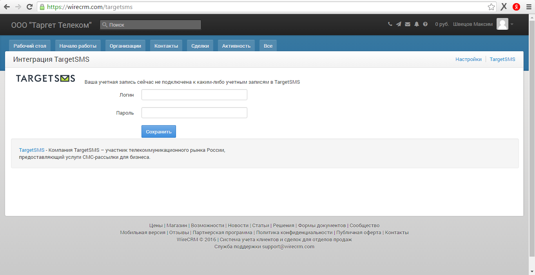
Task: Open the Новости footer link
Action: [238, 226]
